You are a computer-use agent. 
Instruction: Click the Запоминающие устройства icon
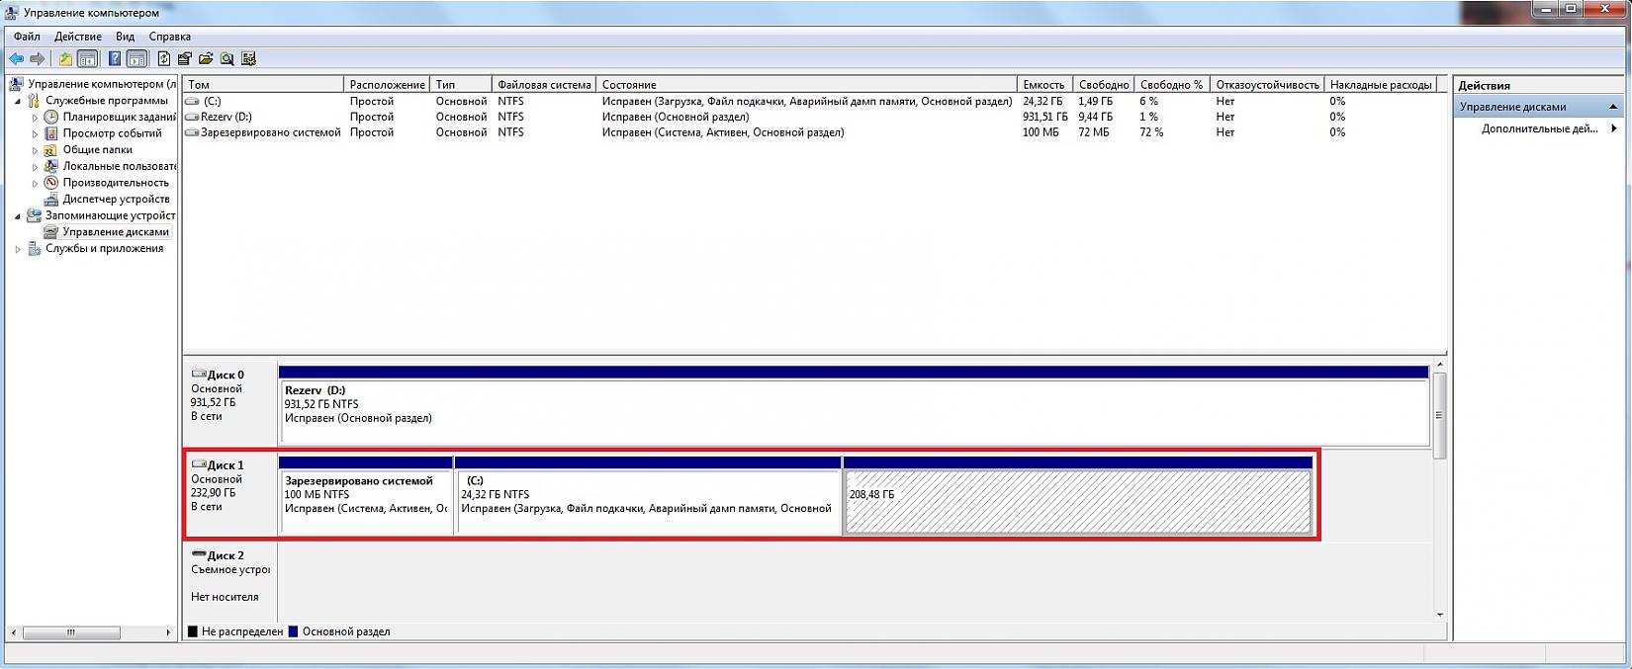pyautogui.click(x=34, y=215)
